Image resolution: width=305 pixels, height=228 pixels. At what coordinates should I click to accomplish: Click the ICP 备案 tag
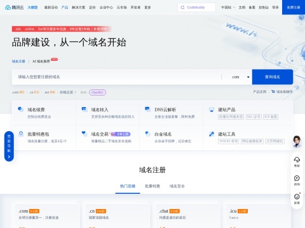point(271,117)
